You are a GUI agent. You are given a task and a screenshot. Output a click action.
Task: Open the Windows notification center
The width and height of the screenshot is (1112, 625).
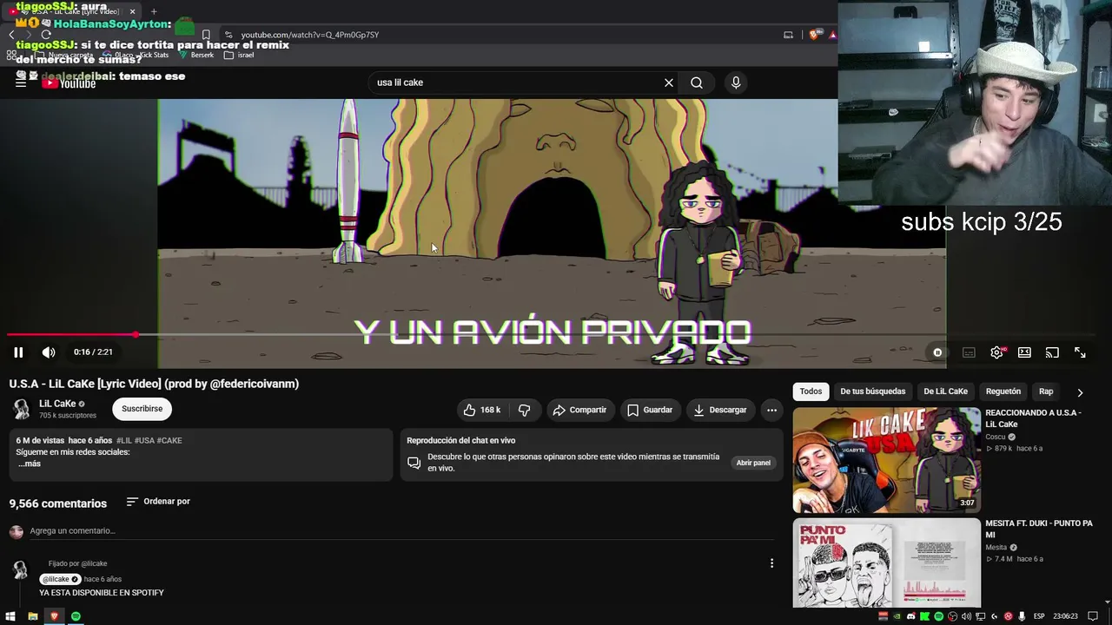pos(1093,616)
